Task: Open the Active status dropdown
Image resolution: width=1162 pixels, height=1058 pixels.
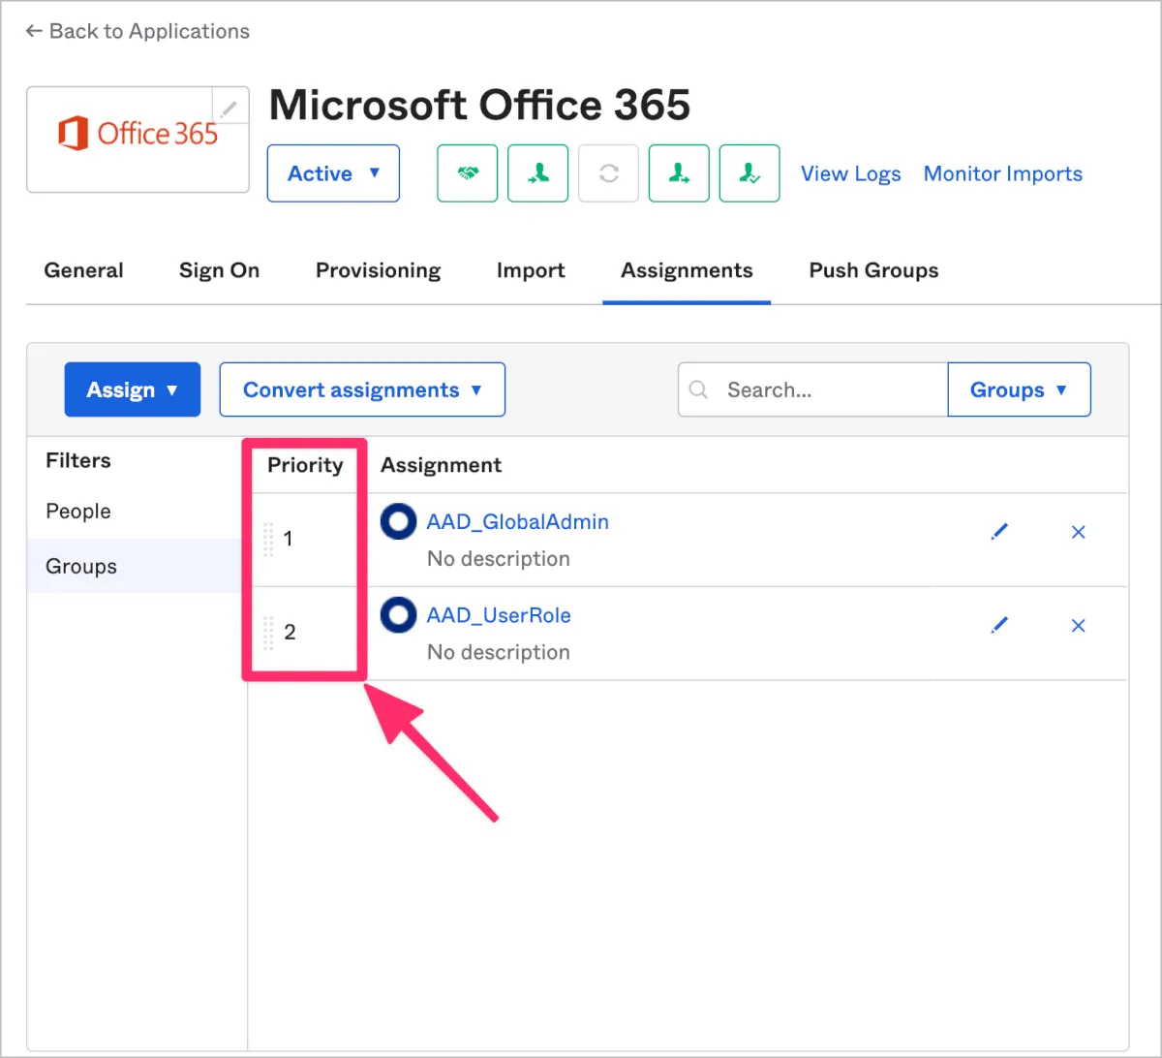Action: coord(333,173)
